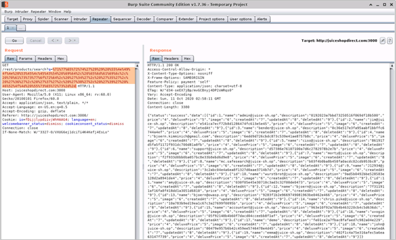The width and height of the screenshot is (396, 240).
Task: Select the Request Hex tab
Action: 61,59
